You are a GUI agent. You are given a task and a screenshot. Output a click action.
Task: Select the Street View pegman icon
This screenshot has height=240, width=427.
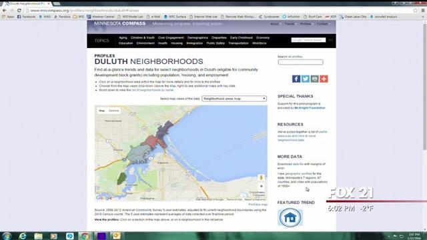pyautogui.click(x=261, y=178)
